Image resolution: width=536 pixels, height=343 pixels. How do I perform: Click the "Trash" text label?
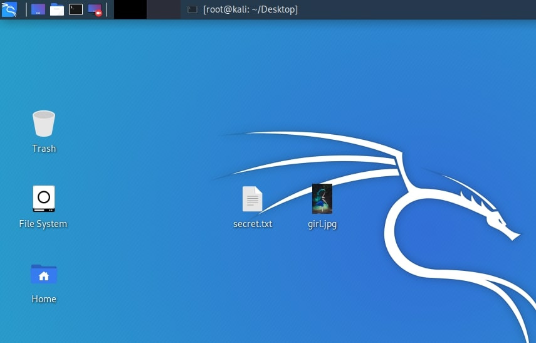pos(44,149)
